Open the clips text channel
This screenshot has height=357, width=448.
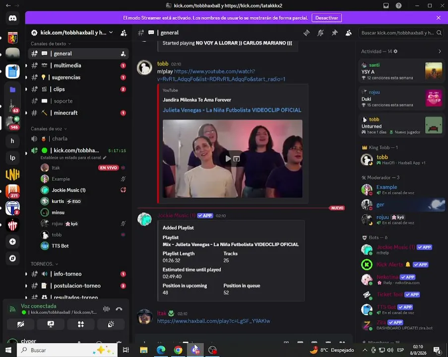[x=78, y=89]
